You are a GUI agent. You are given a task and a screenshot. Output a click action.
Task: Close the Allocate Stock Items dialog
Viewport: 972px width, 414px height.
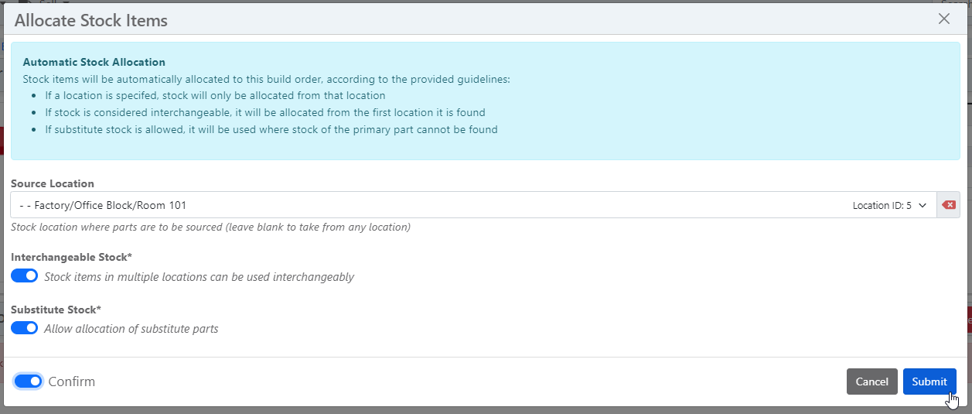[x=943, y=19]
